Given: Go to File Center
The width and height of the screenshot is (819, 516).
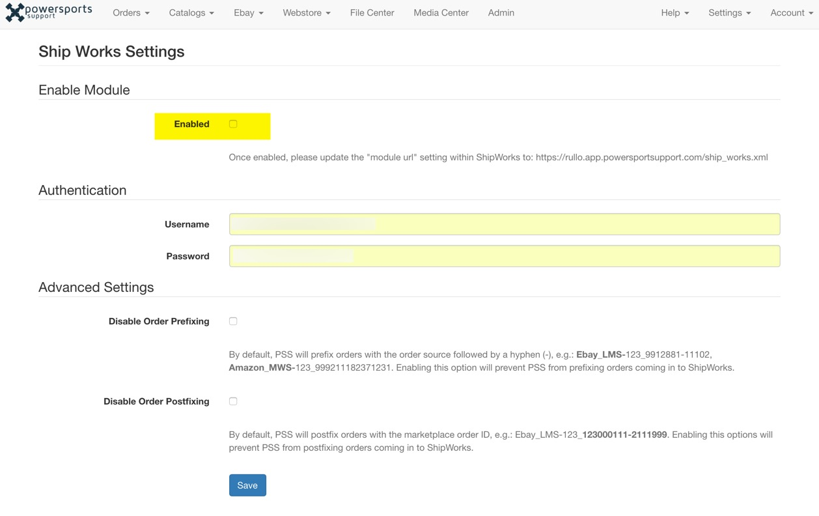Looking at the screenshot, I should 372,12.
